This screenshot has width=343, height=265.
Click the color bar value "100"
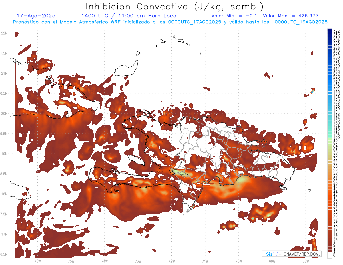pyautogui.click(x=336, y=138)
